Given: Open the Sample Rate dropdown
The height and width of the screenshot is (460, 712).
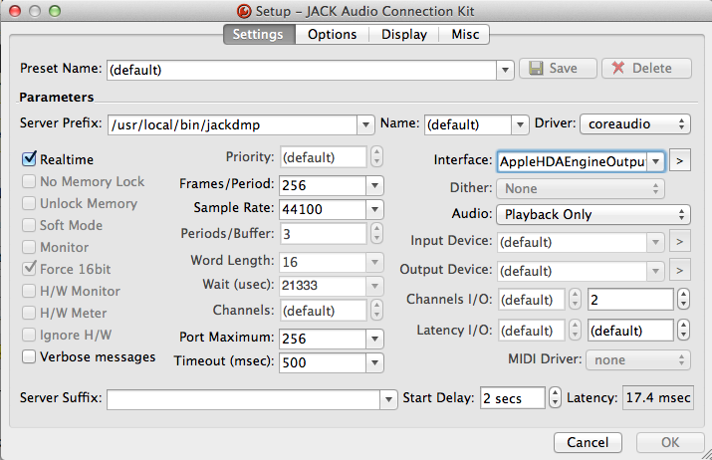Looking at the screenshot, I should 374,209.
